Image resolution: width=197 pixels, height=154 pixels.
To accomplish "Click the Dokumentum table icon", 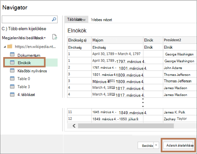I will coord(12,54).
